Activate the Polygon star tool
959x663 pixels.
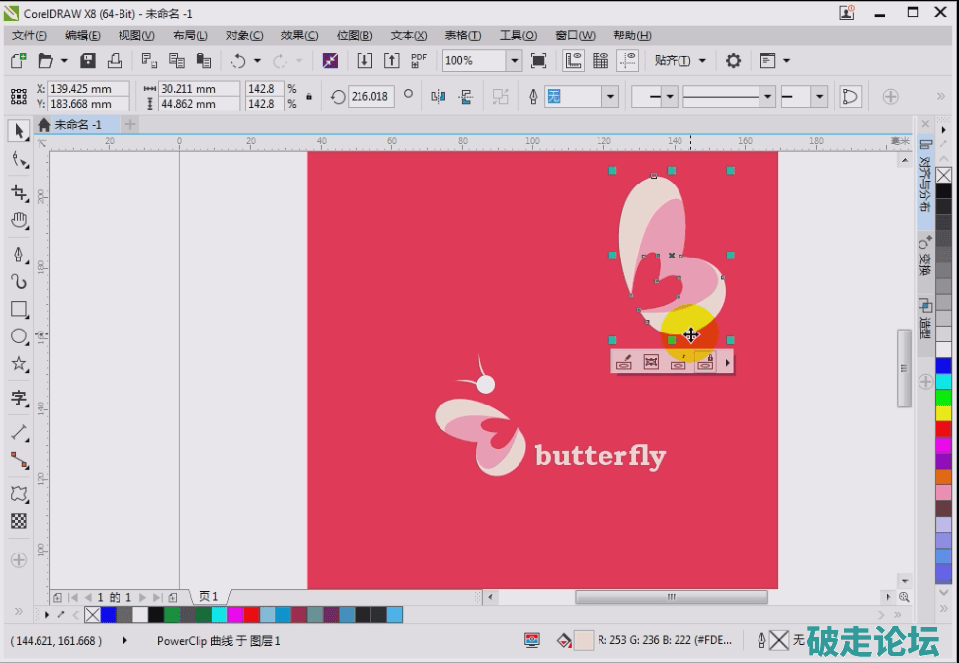click(18, 364)
